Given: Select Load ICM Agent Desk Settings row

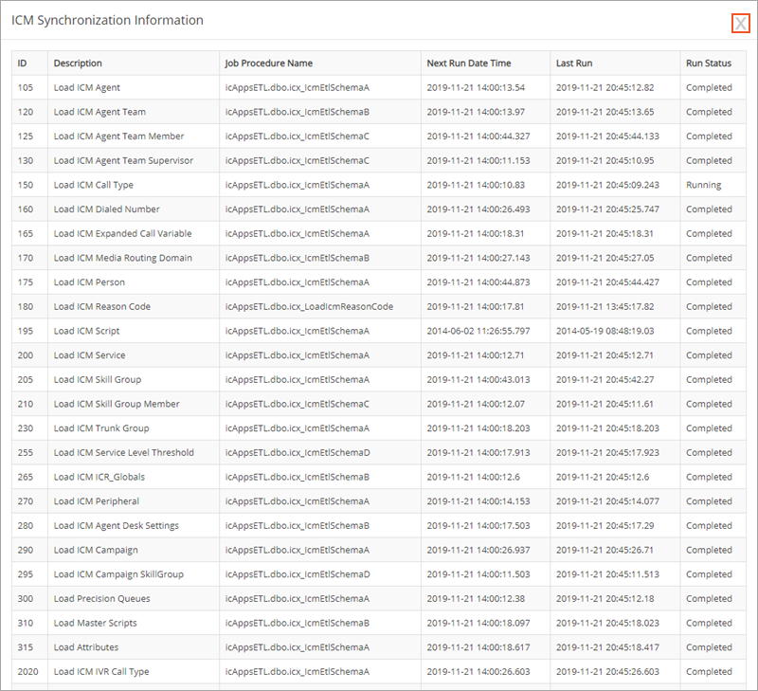Looking at the screenshot, I should click(x=379, y=526).
